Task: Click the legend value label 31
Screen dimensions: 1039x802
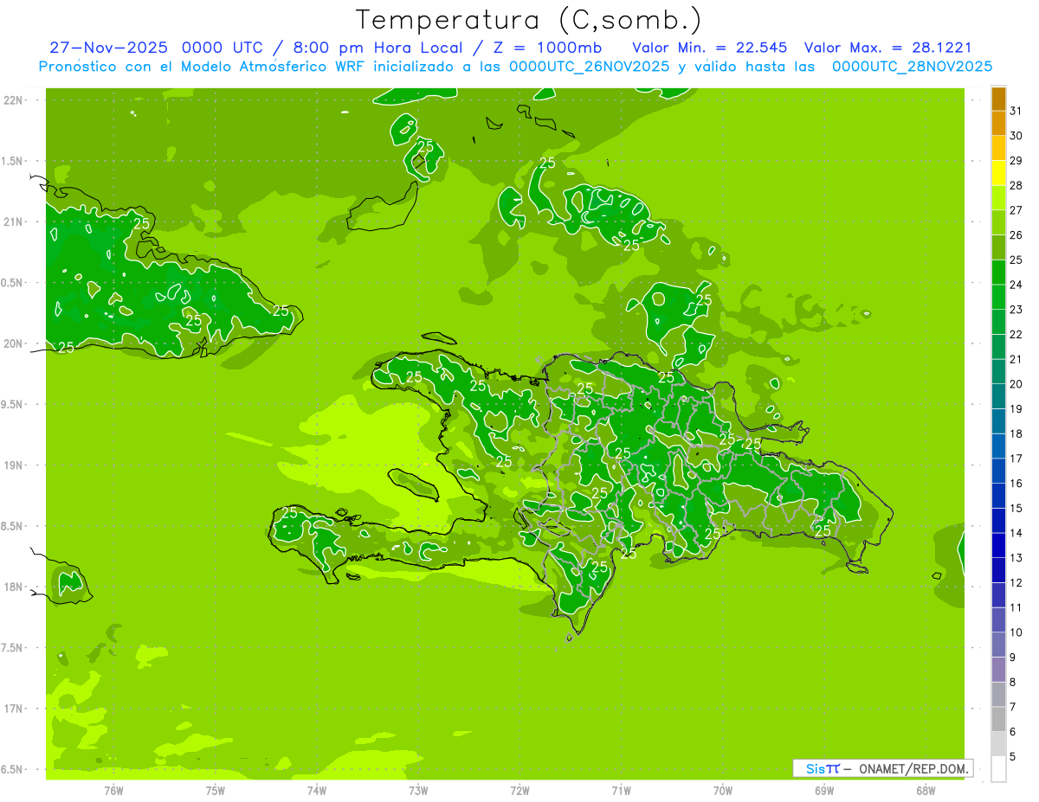Action: [x=1016, y=111]
